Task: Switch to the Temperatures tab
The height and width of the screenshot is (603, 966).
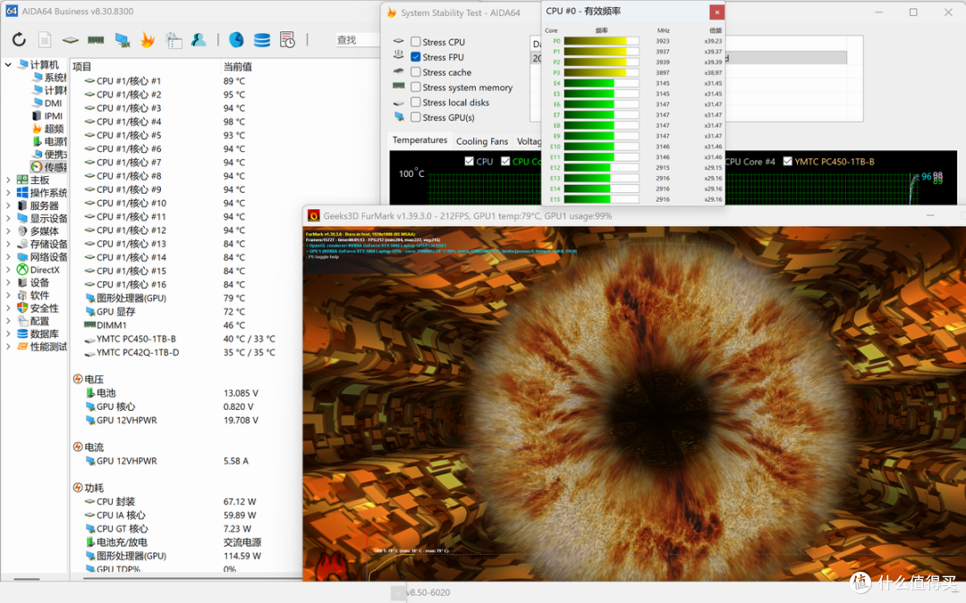Action: pos(419,140)
